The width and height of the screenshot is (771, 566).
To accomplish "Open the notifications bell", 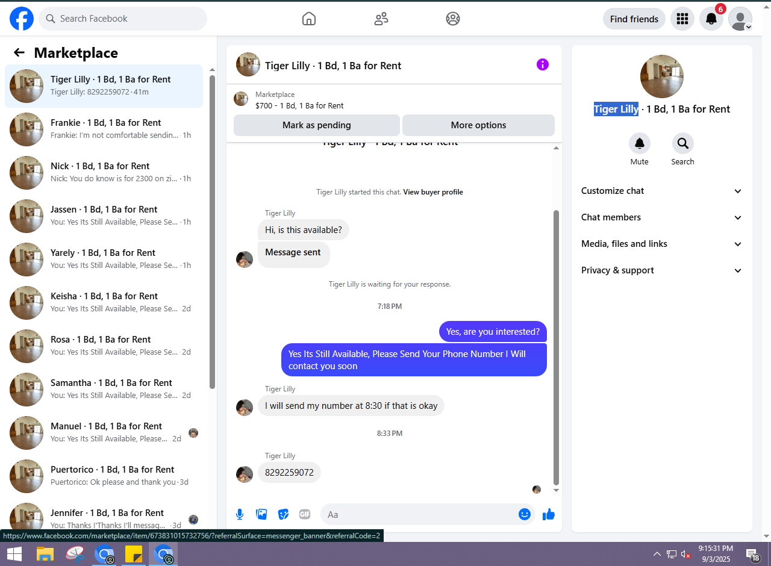I will coord(711,19).
